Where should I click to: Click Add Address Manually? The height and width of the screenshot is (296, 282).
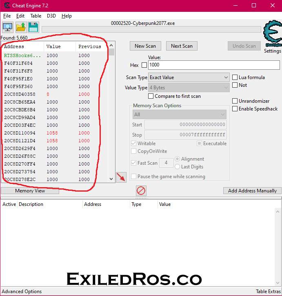[x=252, y=191]
